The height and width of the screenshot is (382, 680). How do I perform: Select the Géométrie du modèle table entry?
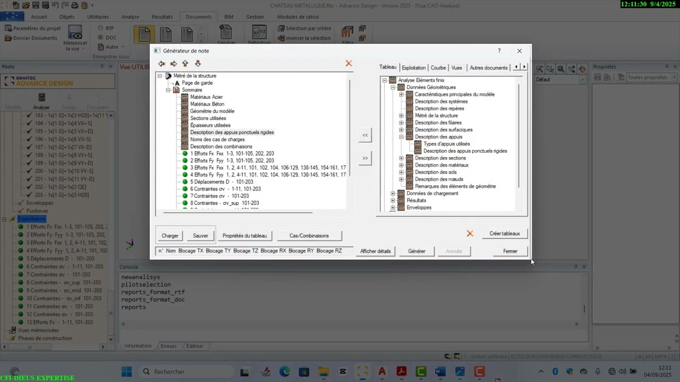pyautogui.click(x=212, y=111)
